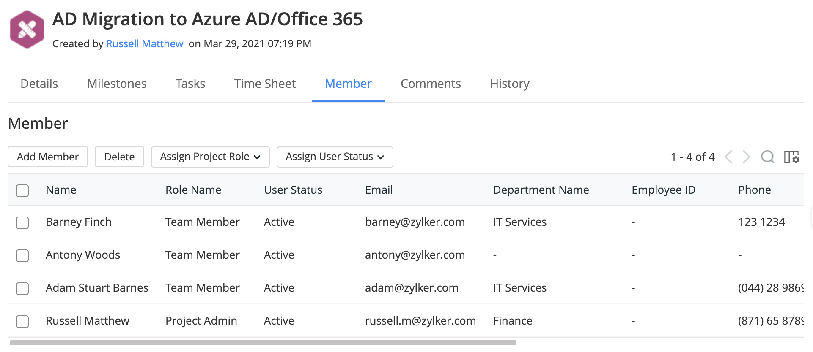Select all members checkbox in header
Image resolution: width=813 pixels, height=352 pixels.
coord(22,191)
